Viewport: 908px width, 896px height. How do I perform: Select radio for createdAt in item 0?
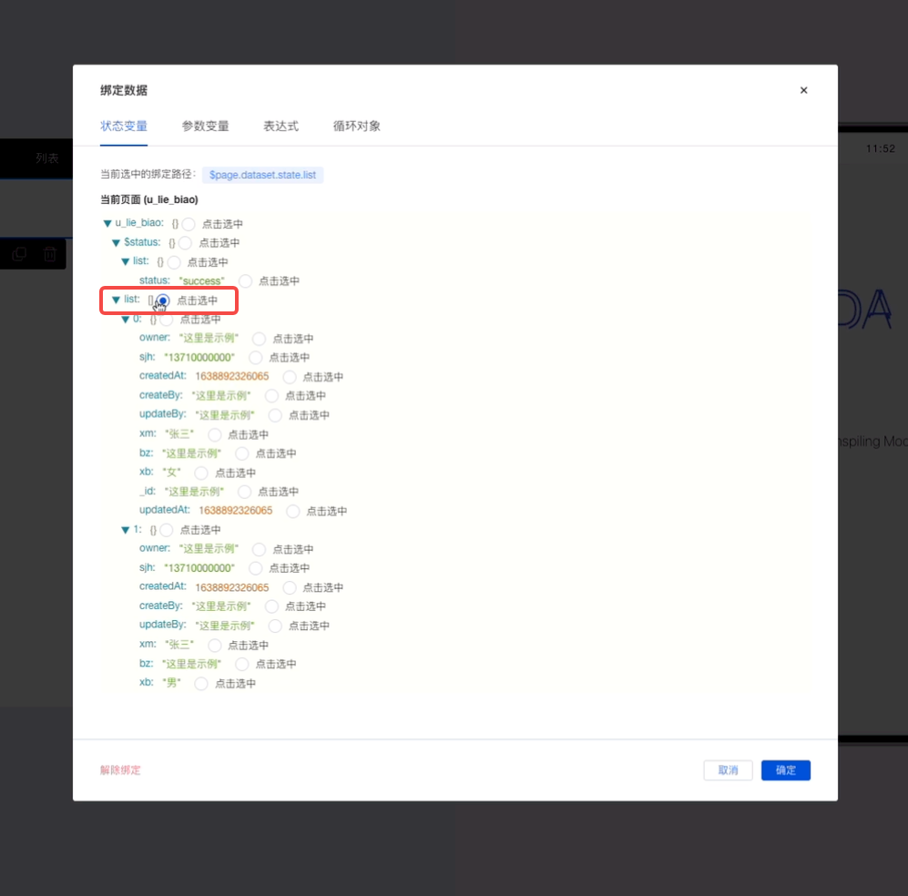pos(290,377)
